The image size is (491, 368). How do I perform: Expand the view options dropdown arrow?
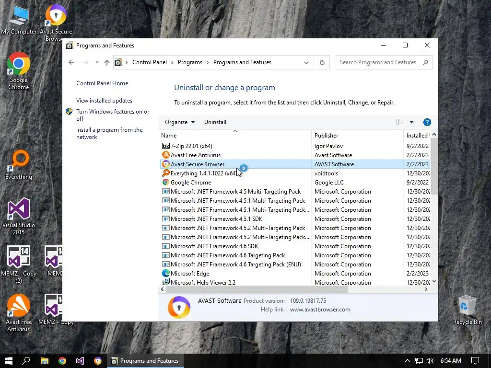click(x=411, y=122)
